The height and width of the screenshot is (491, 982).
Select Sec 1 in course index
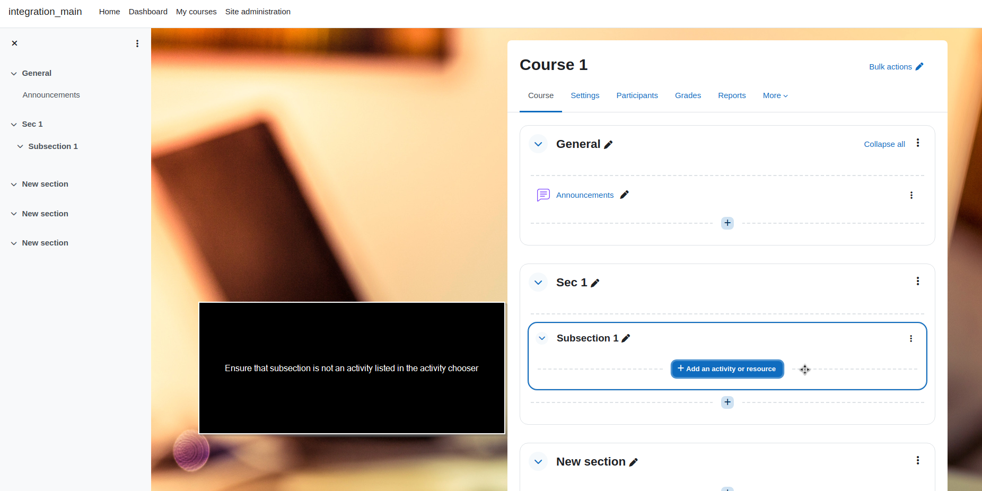coord(32,124)
